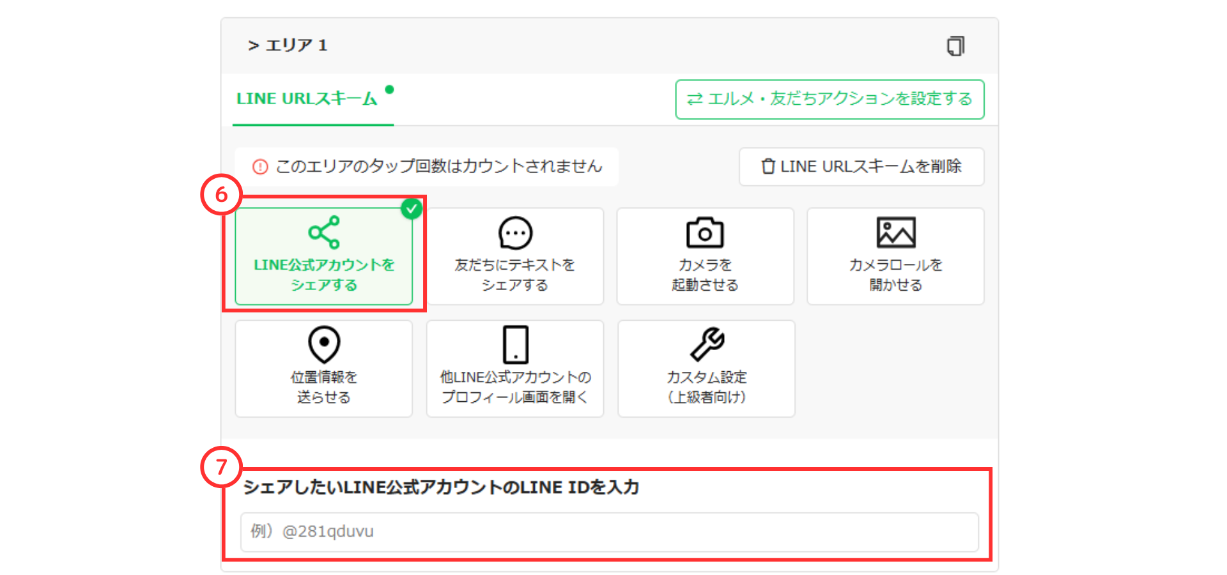This screenshot has height=575, width=1227.
Task: Pick the open camera roll action
Action: click(x=895, y=256)
